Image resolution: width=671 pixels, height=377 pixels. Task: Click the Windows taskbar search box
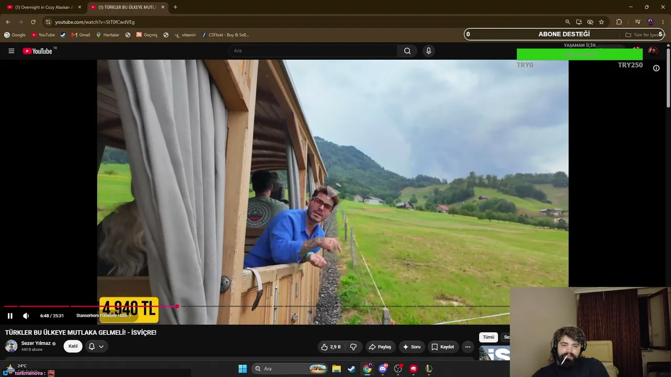point(289,369)
